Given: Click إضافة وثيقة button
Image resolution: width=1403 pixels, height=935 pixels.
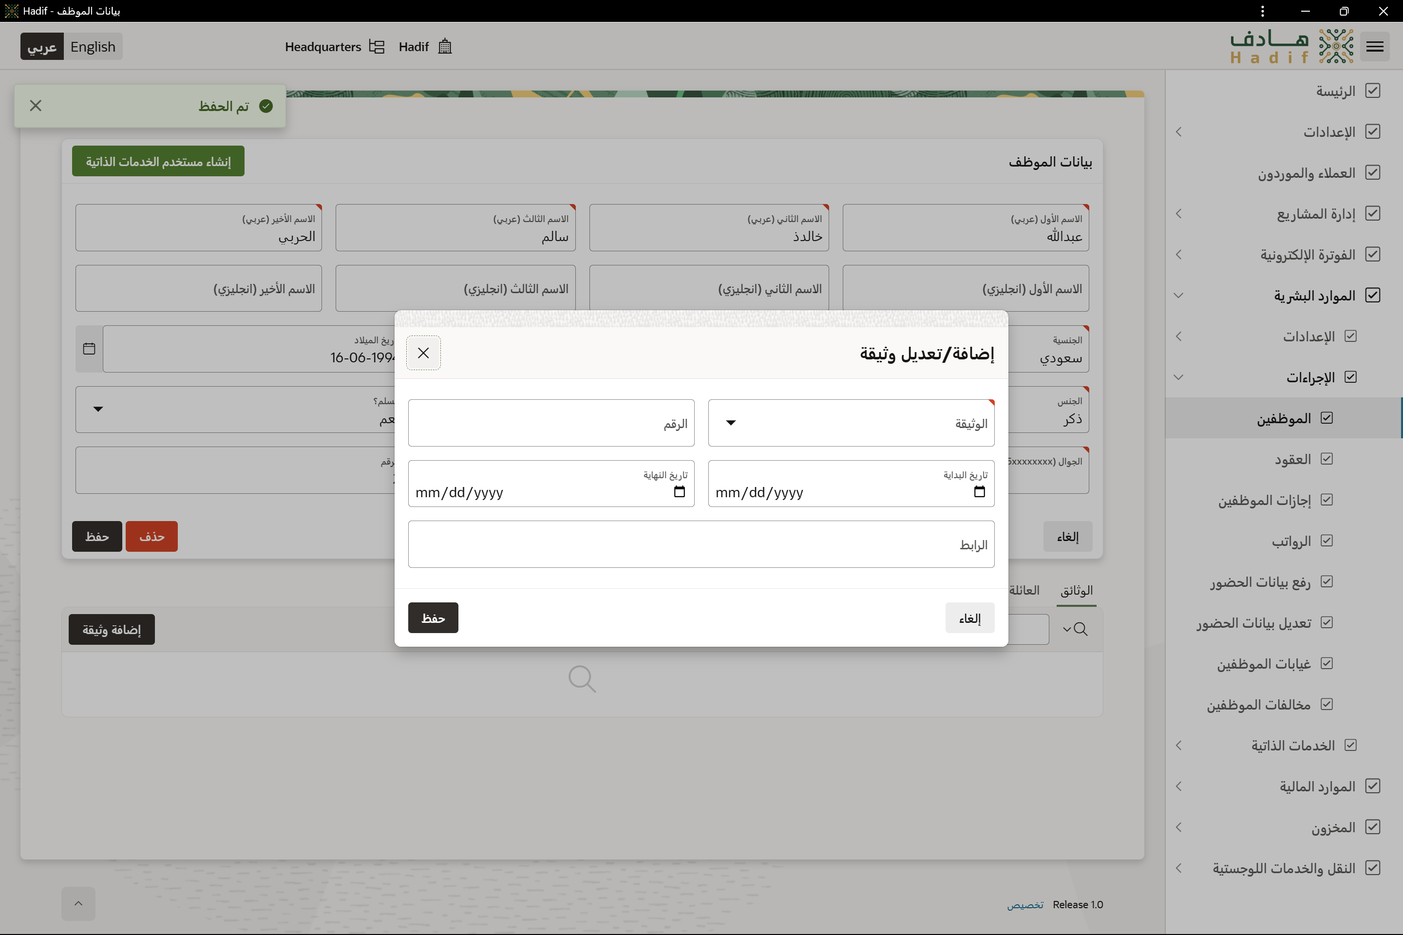Looking at the screenshot, I should pyautogui.click(x=112, y=629).
